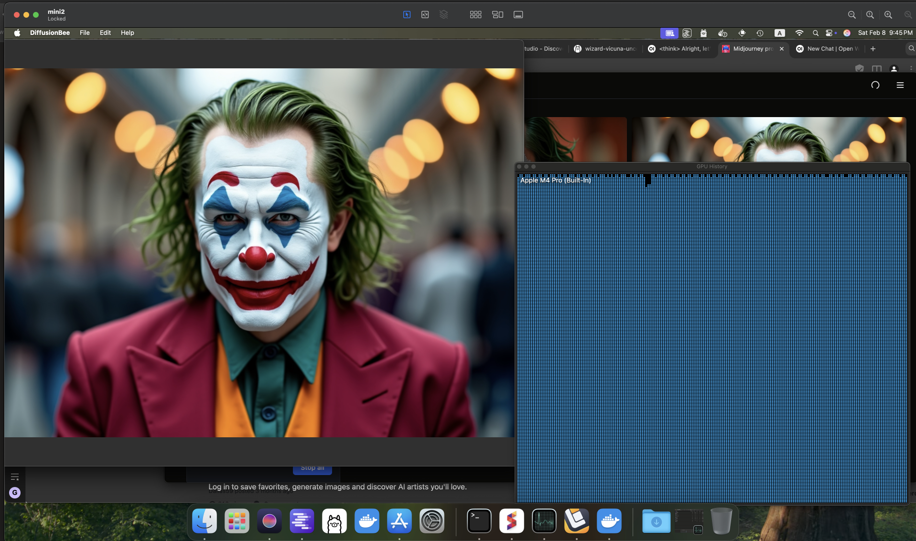916x541 pixels.
Task: Open the Wi-Fi status menu
Action: 799,33
